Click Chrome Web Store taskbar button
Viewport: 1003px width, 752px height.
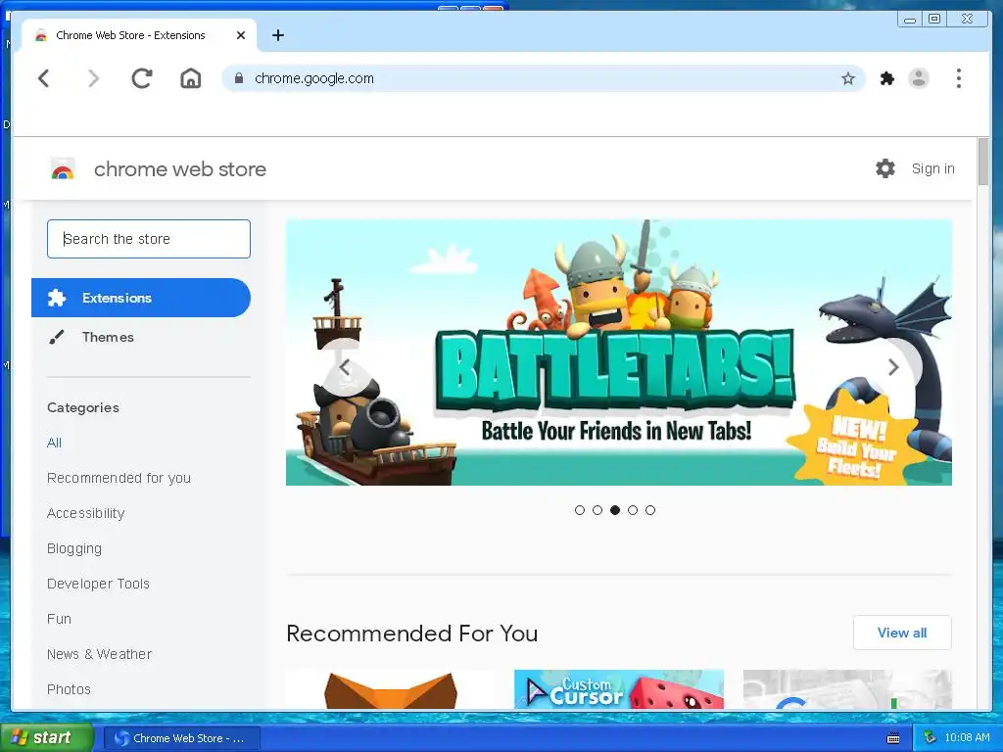click(x=181, y=738)
